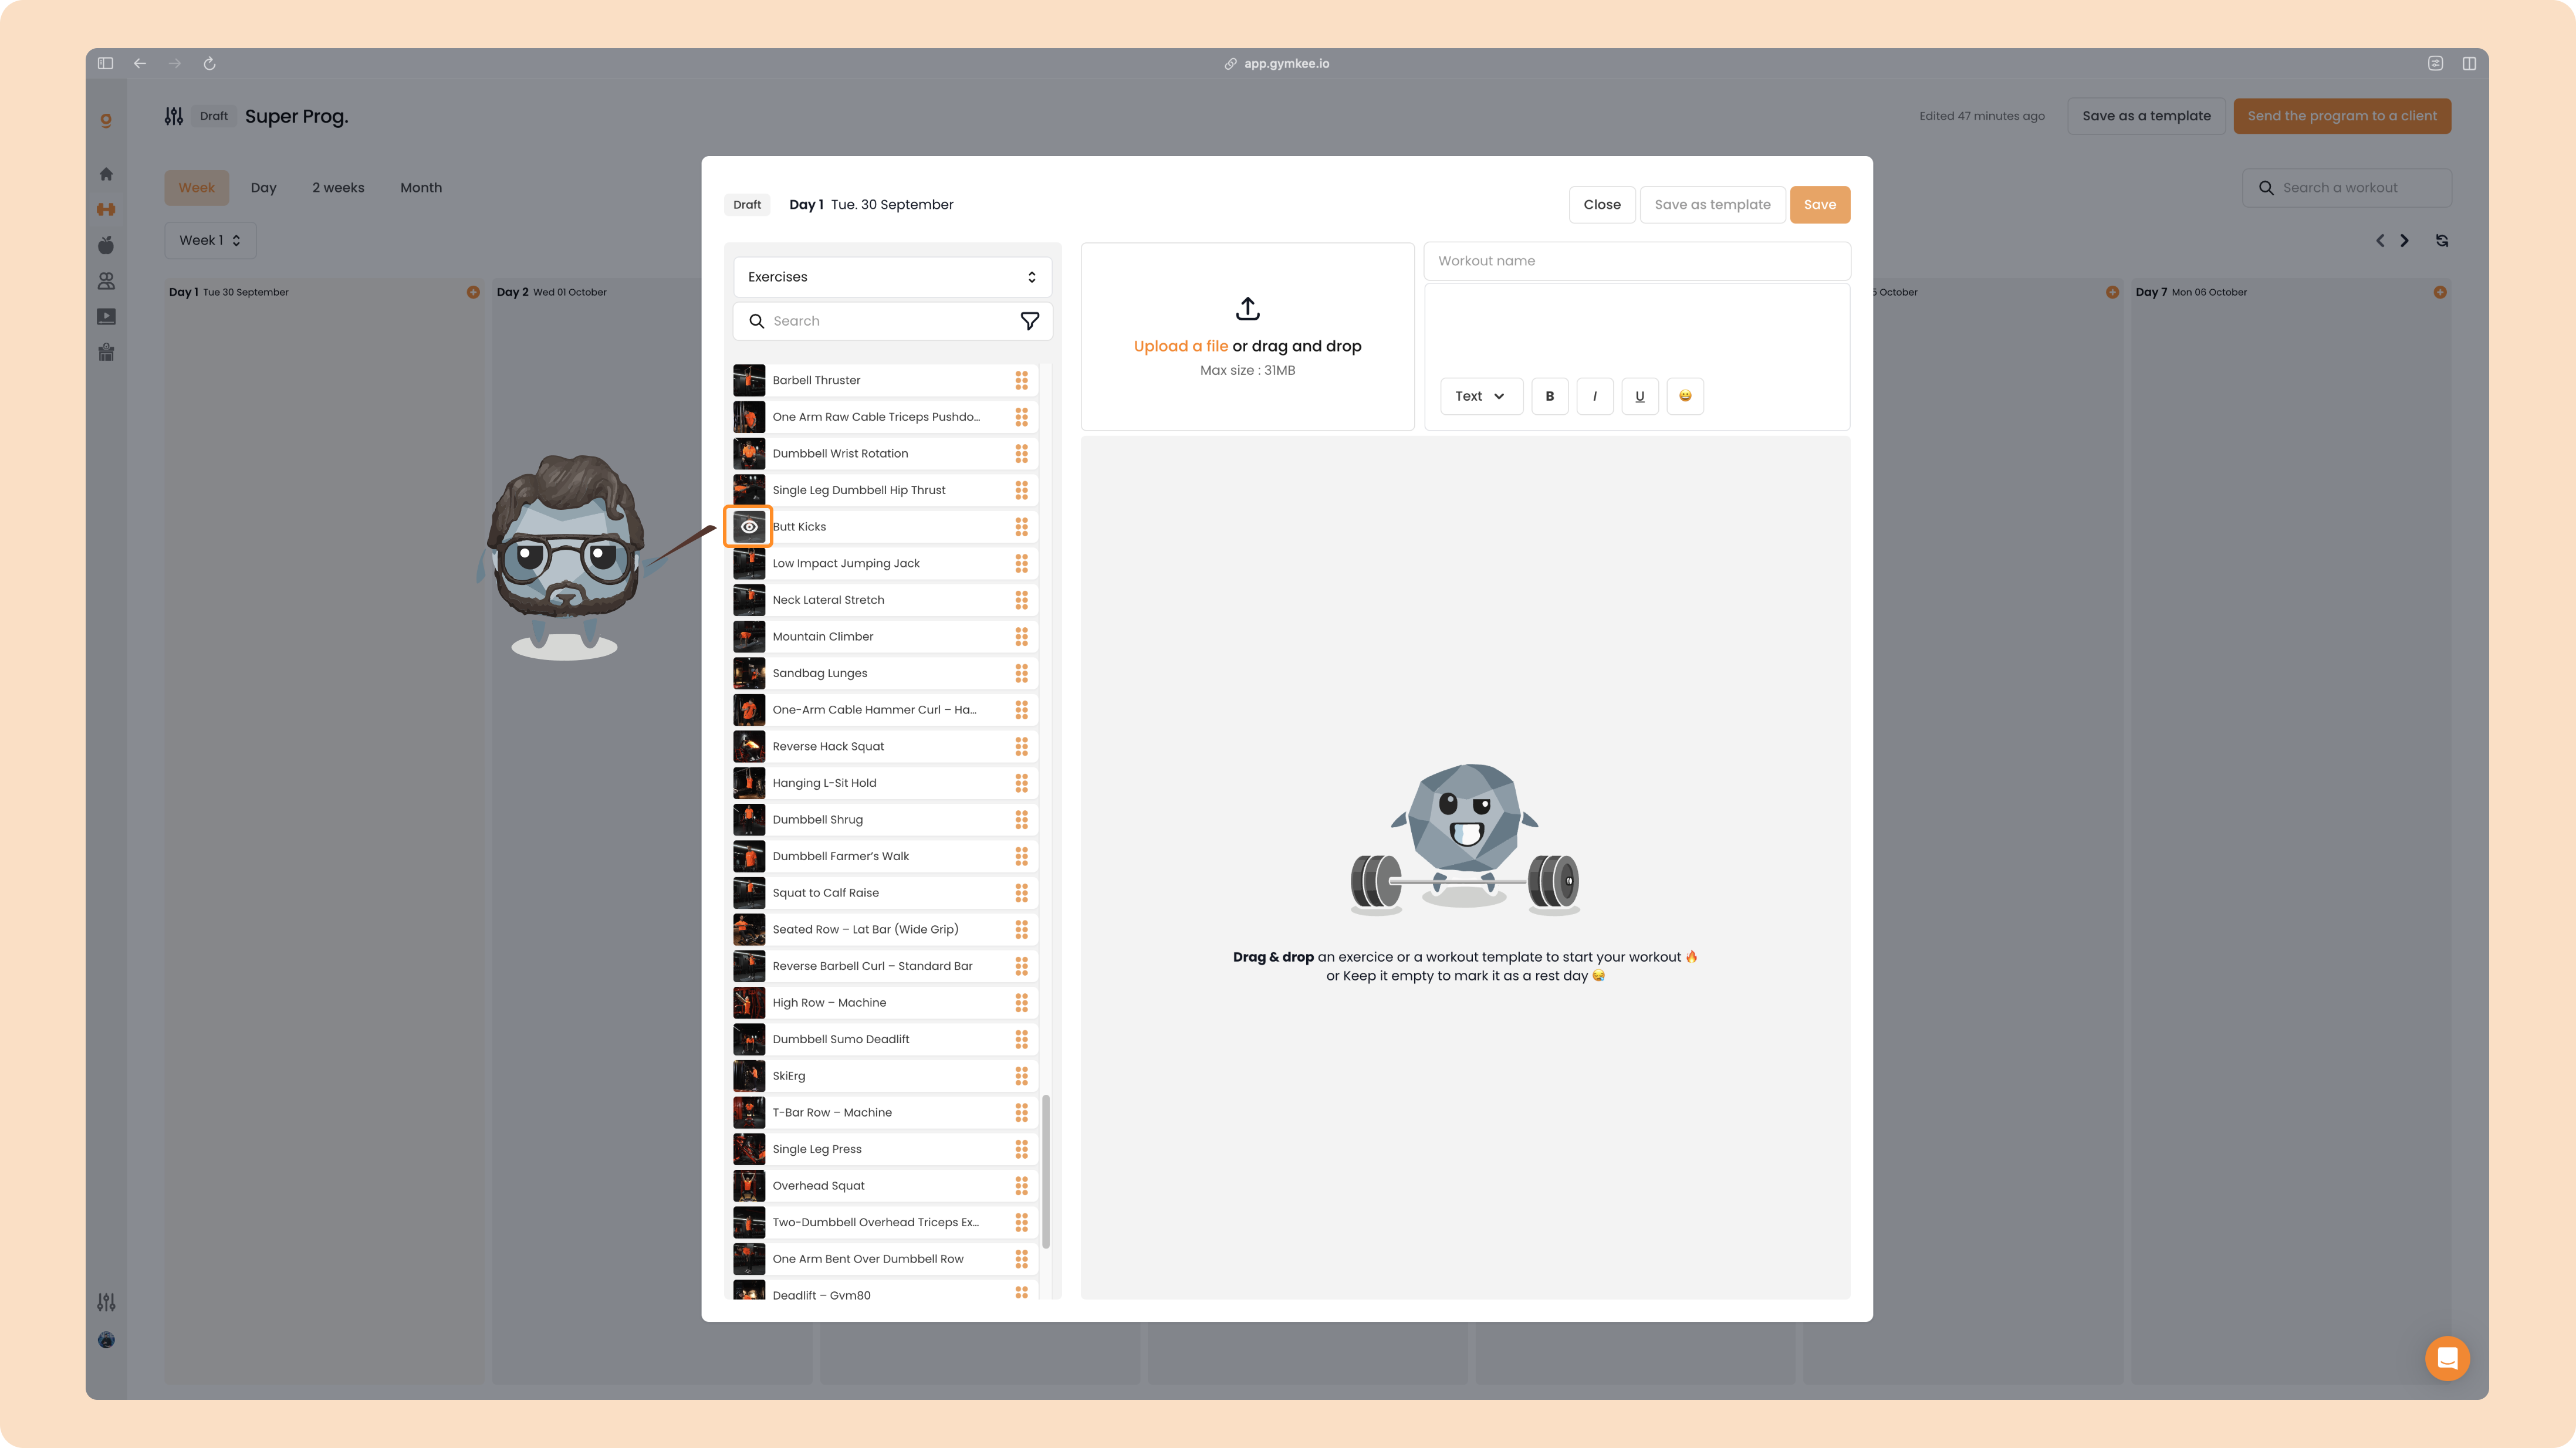This screenshot has height=1448, width=2576.
Task: Click the Upload a file link
Action: coord(1180,346)
